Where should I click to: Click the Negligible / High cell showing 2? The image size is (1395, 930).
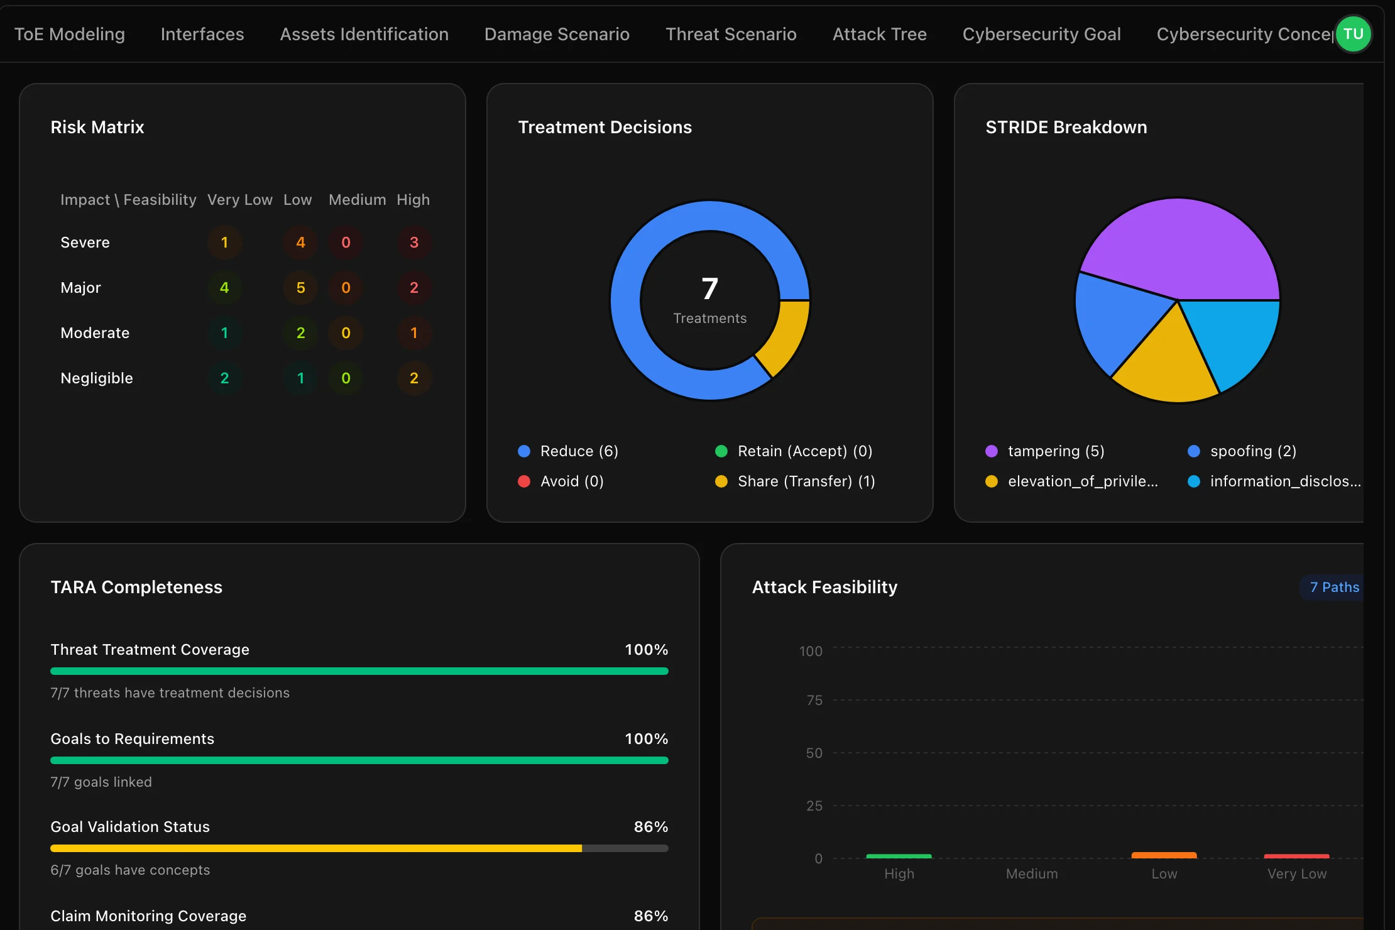[414, 378]
